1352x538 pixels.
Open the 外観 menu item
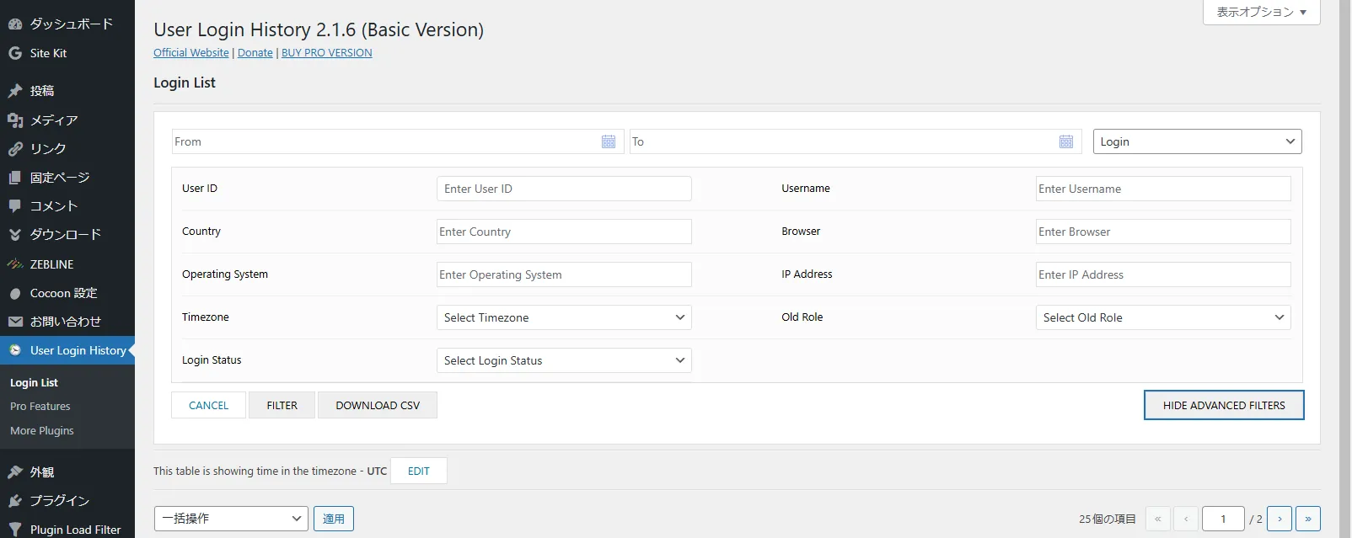67,472
